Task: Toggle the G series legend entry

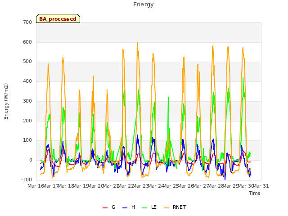Action: point(109,207)
